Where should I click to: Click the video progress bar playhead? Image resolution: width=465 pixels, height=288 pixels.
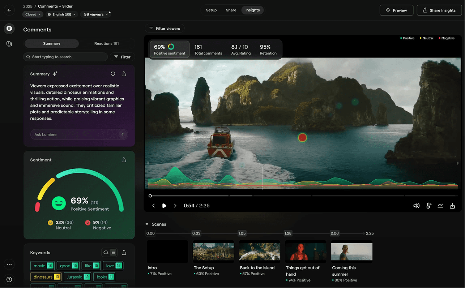(150, 196)
